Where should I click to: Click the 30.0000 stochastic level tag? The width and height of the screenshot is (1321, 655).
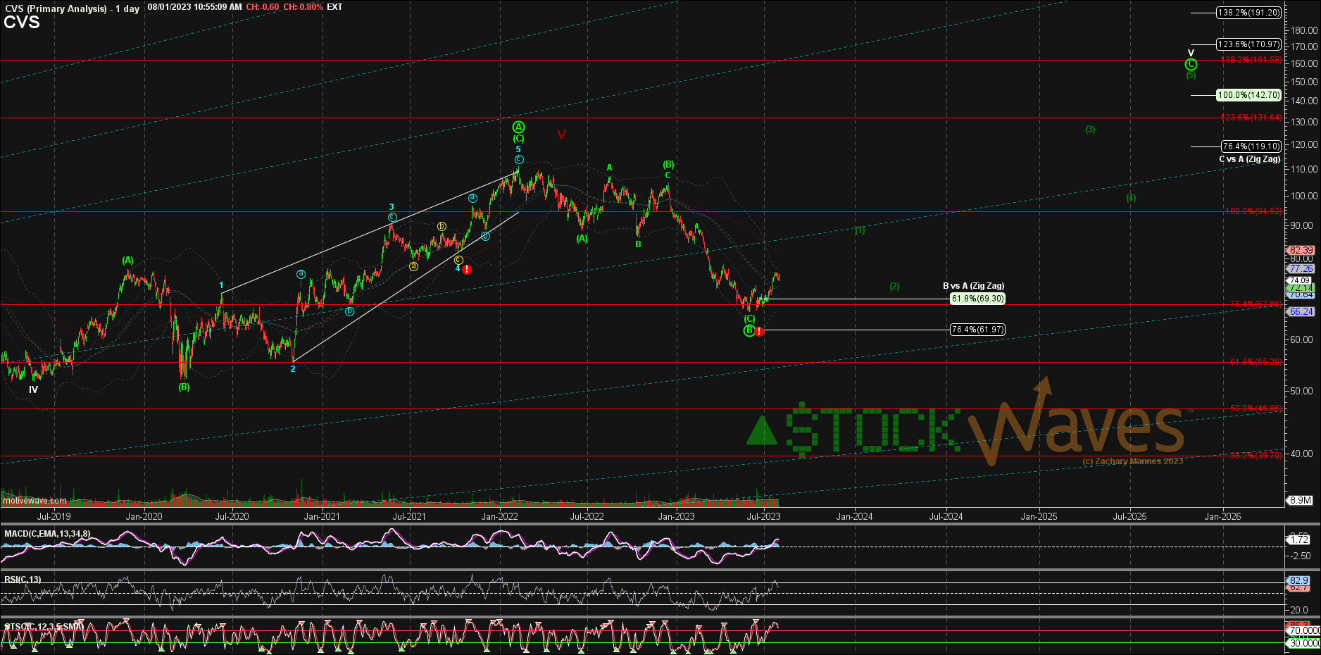[1304, 643]
